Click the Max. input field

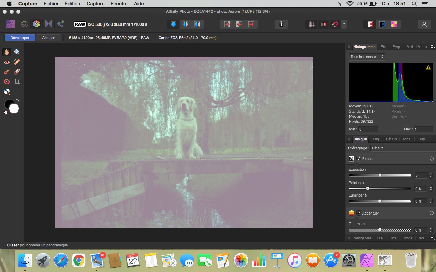tap(423, 129)
